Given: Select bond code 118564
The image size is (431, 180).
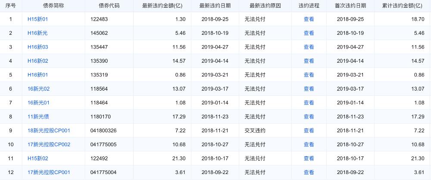Looking at the screenshot, I should [99, 89].
